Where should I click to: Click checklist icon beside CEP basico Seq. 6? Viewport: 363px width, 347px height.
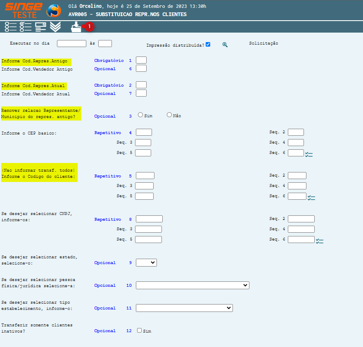[309, 154]
